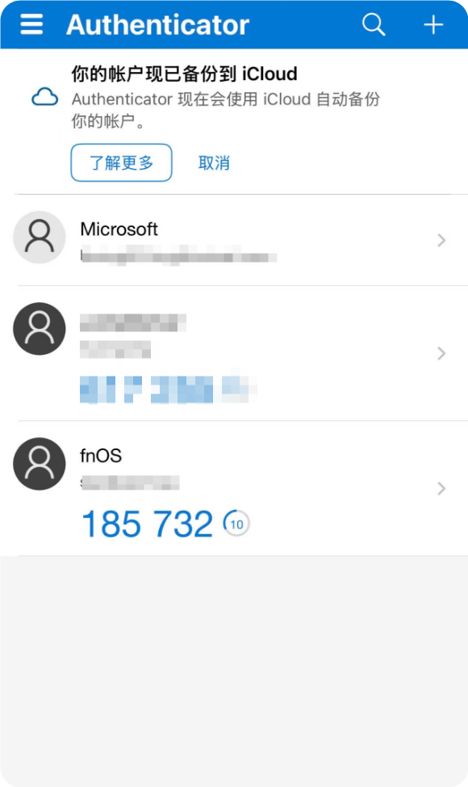Tap the blurred blue verification code
Screen dimensions: 468x787
point(169,389)
